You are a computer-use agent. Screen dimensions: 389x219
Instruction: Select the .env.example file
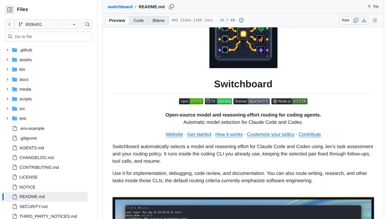coord(32,128)
